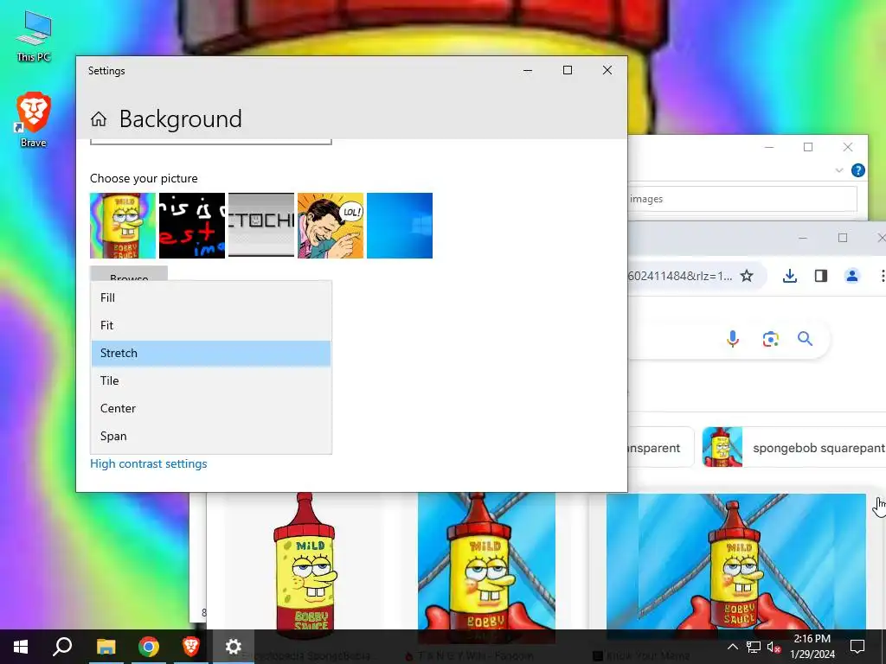Pick the gray CTOCHI wallpaper thumbnail
Viewport: 886px width, 664px height.
pyautogui.click(x=261, y=226)
